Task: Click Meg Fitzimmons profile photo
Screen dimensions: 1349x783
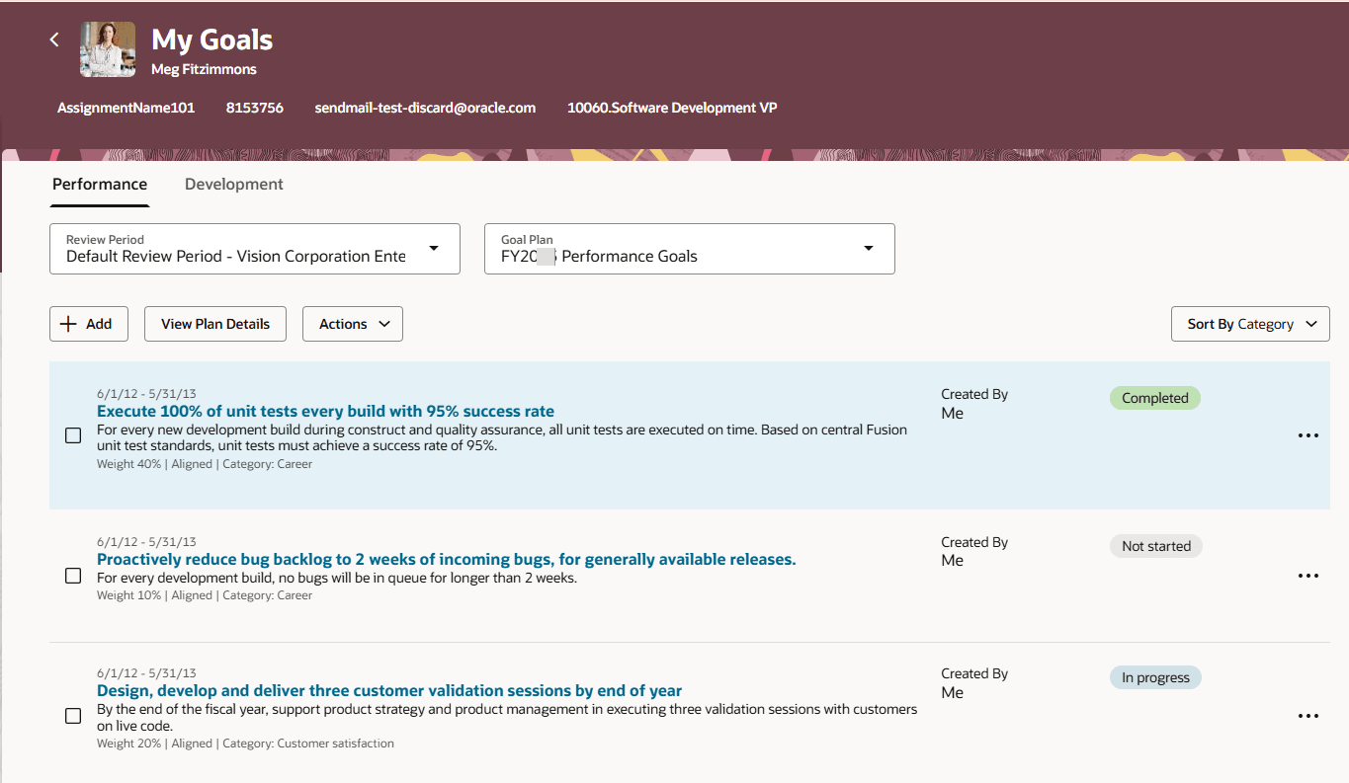Action: coord(108,49)
